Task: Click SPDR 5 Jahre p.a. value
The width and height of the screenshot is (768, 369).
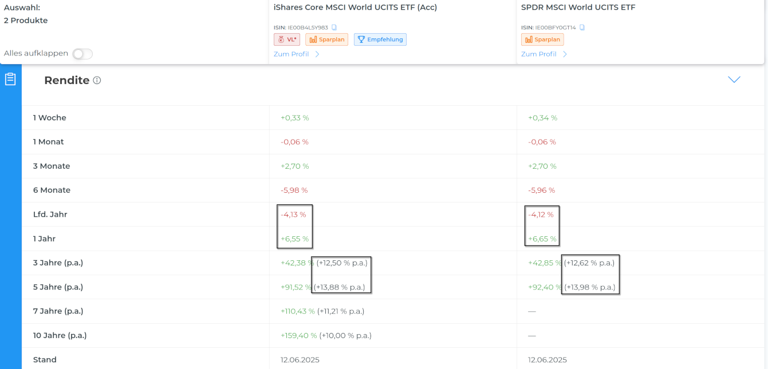Action: [x=589, y=287]
